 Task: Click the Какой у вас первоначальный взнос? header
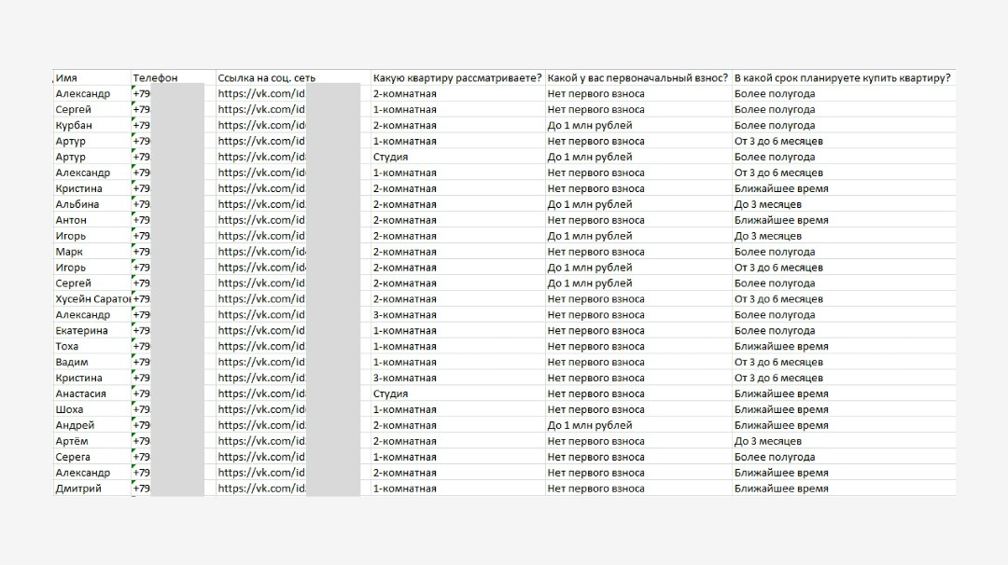click(x=637, y=78)
